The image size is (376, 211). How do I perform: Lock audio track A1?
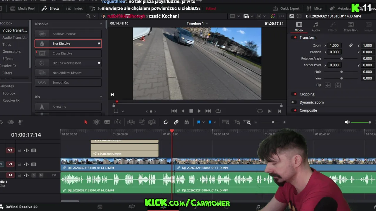19,175
